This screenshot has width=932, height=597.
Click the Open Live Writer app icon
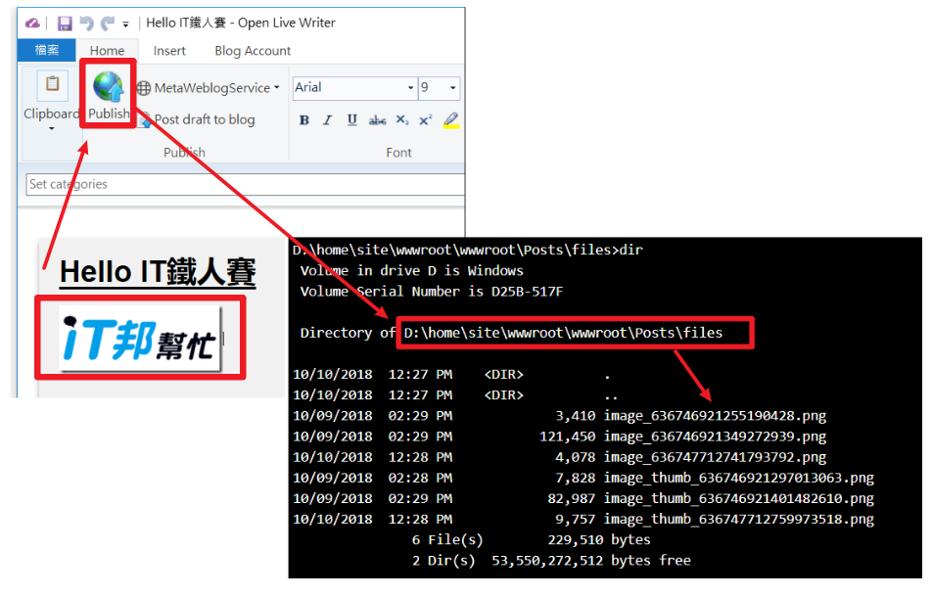(32, 23)
